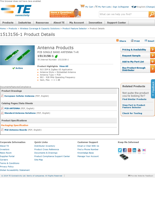
Task: Open the Products menu
Action: tap(8, 23)
